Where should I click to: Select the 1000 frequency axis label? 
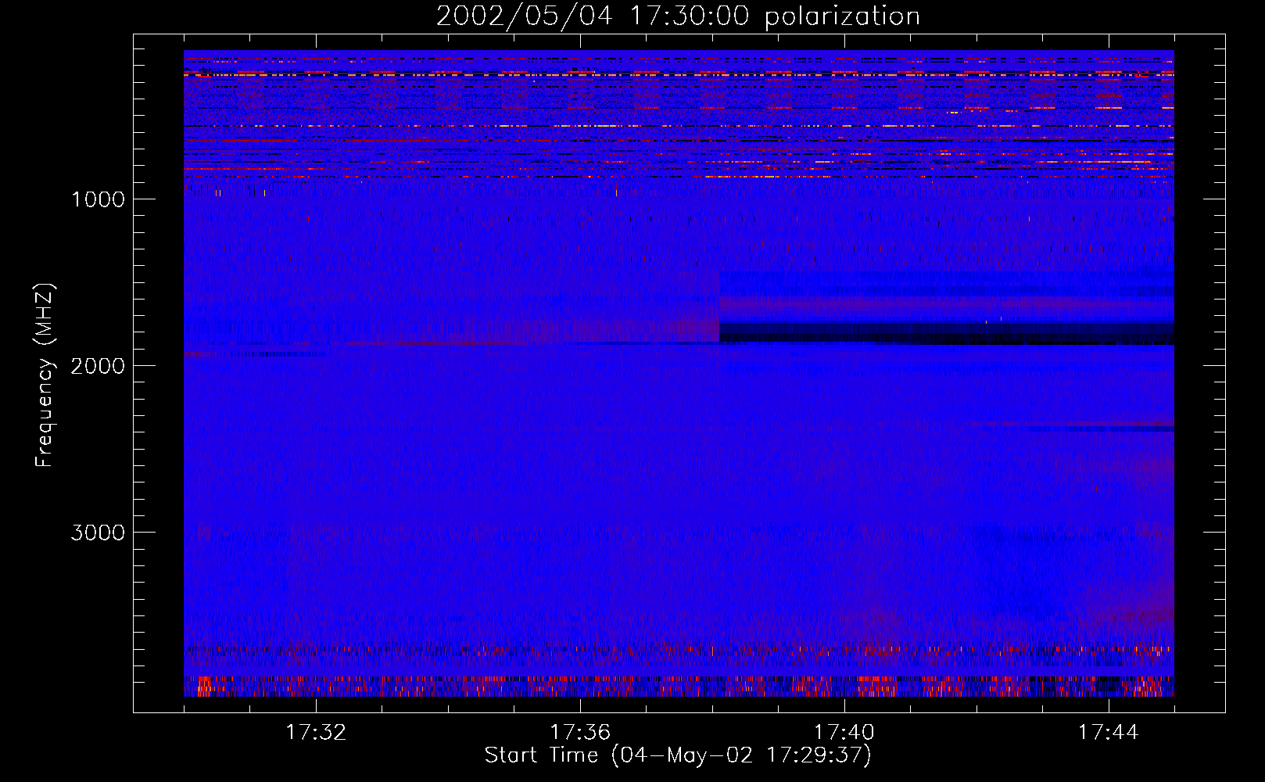pyautogui.click(x=98, y=199)
